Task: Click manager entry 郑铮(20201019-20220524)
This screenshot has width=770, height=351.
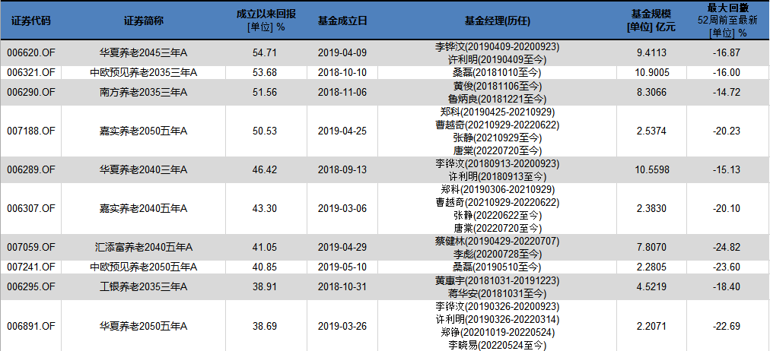Action: [498, 332]
